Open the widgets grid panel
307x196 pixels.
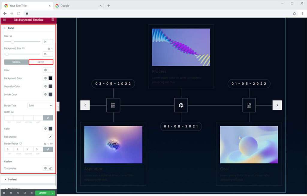click(x=53, y=20)
